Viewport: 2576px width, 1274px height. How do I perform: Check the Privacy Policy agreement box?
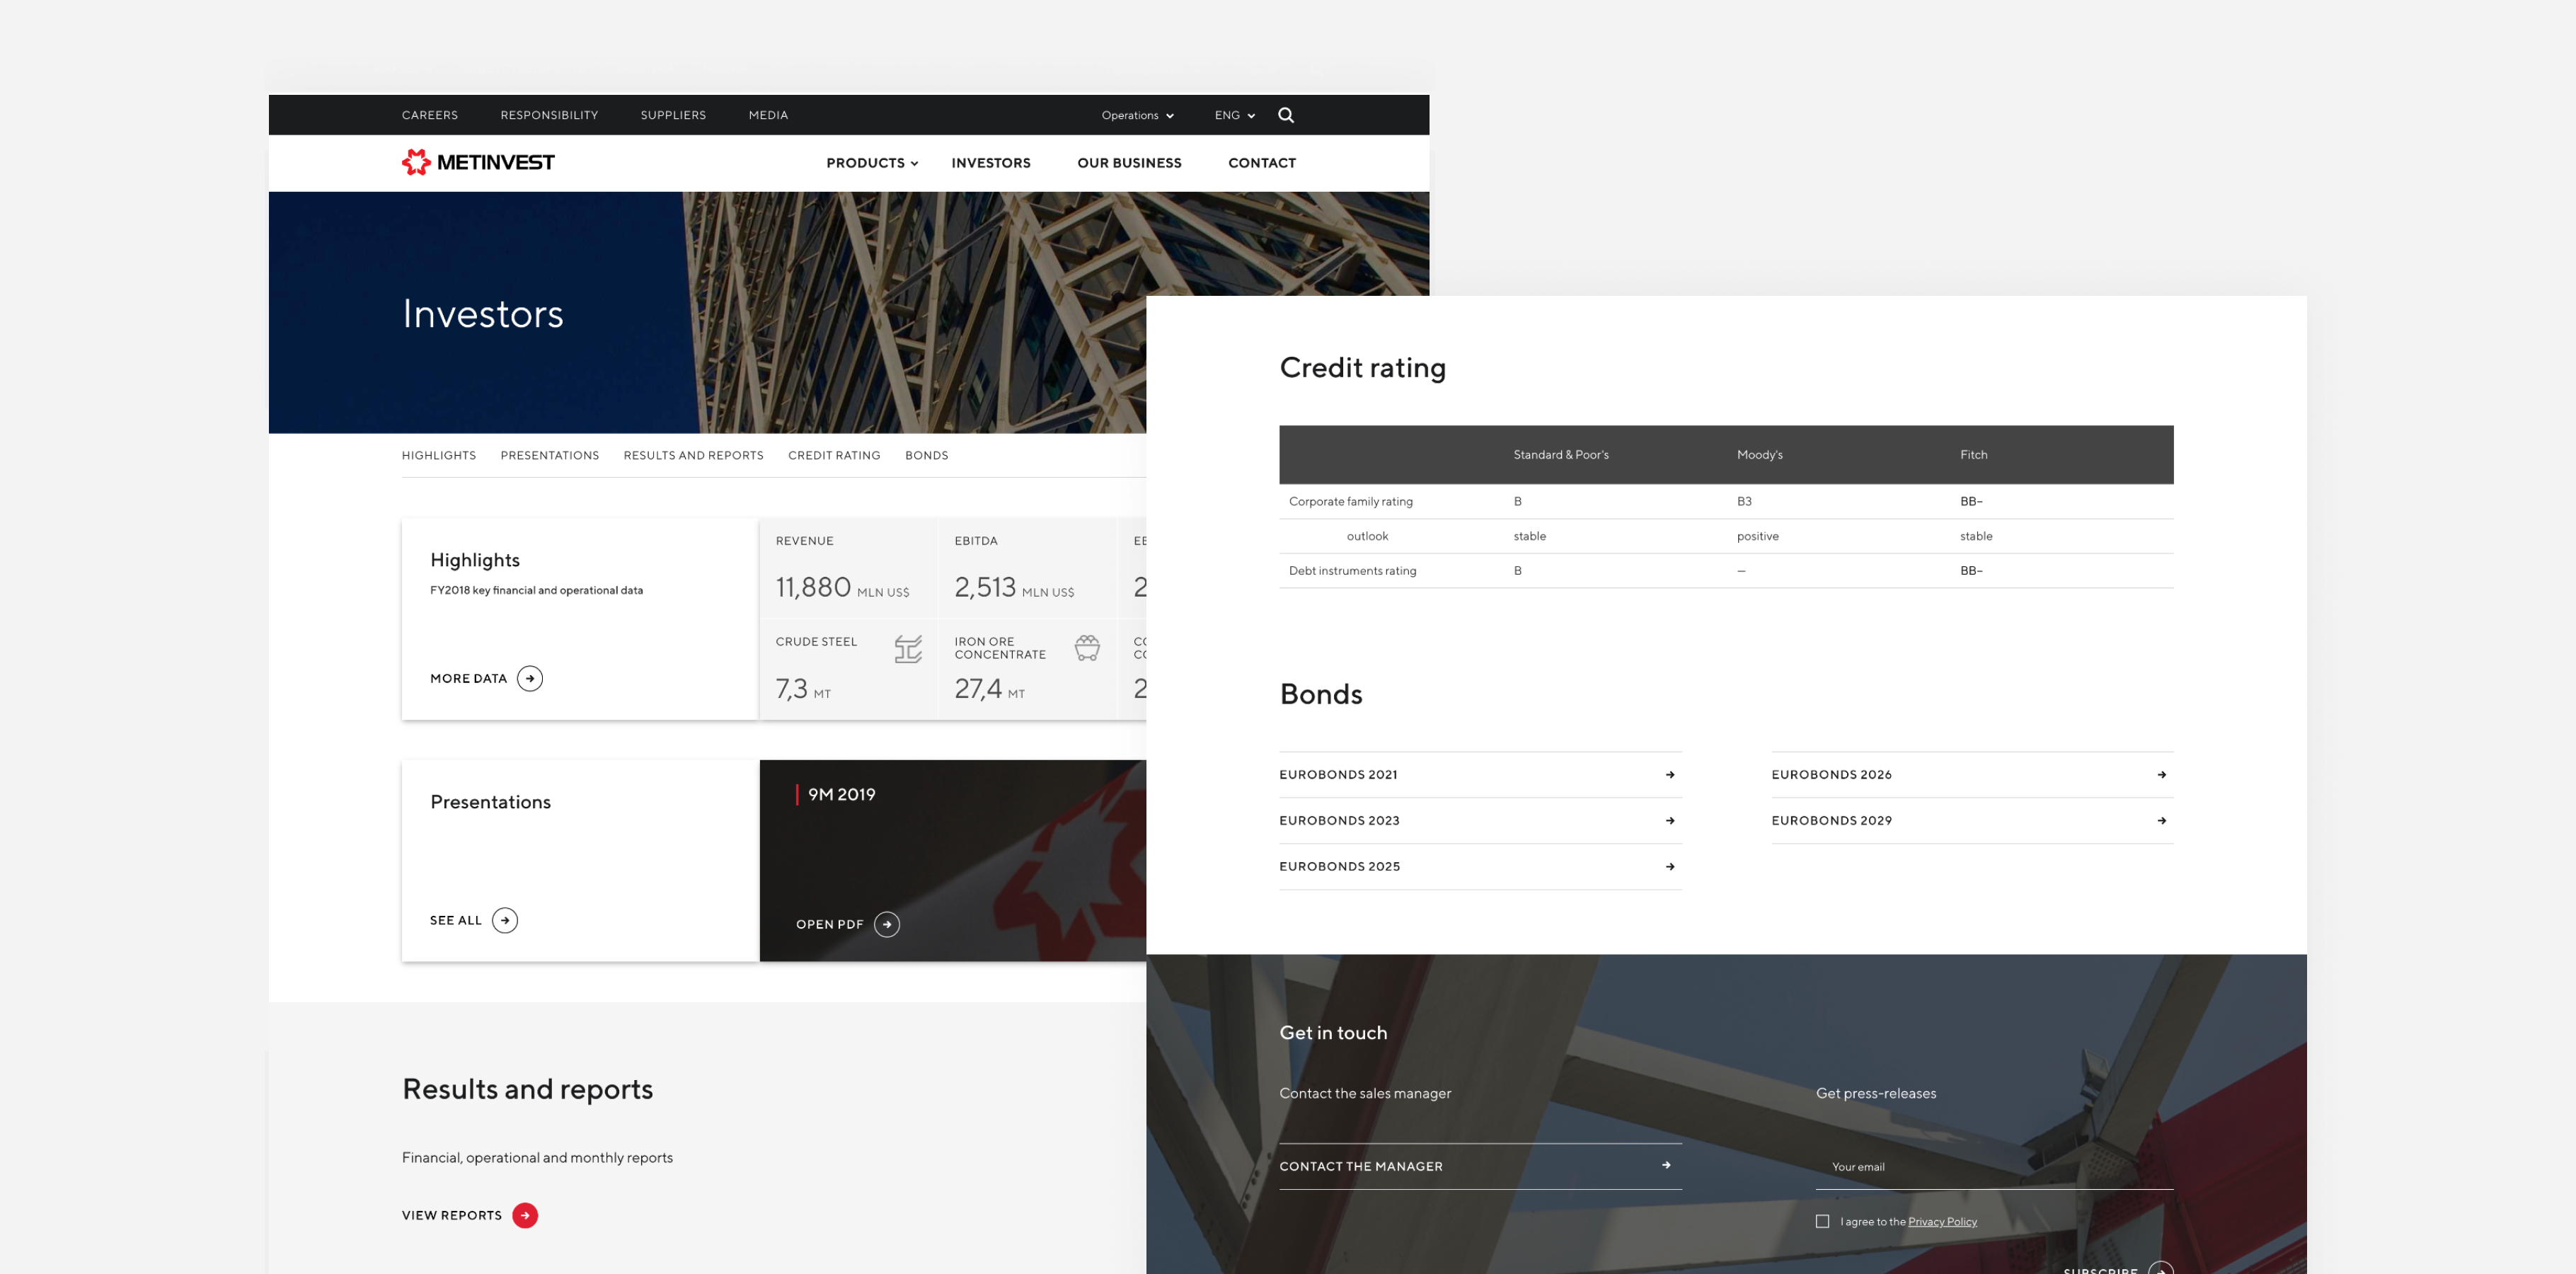click(x=1823, y=1221)
